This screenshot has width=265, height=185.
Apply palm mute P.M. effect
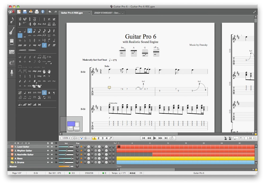pos(49,57)
